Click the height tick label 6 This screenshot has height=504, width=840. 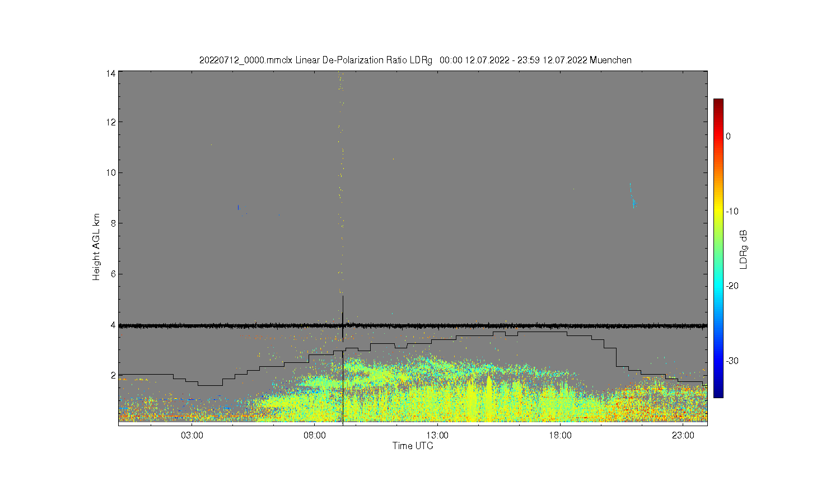coord(113,274)
